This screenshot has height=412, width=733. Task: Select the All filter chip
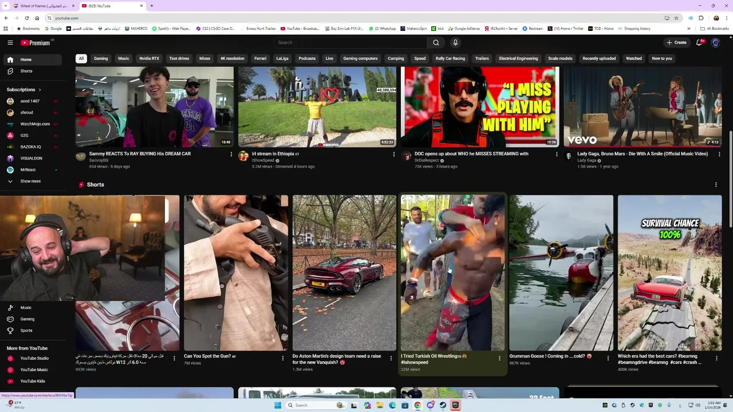[81, 58]
